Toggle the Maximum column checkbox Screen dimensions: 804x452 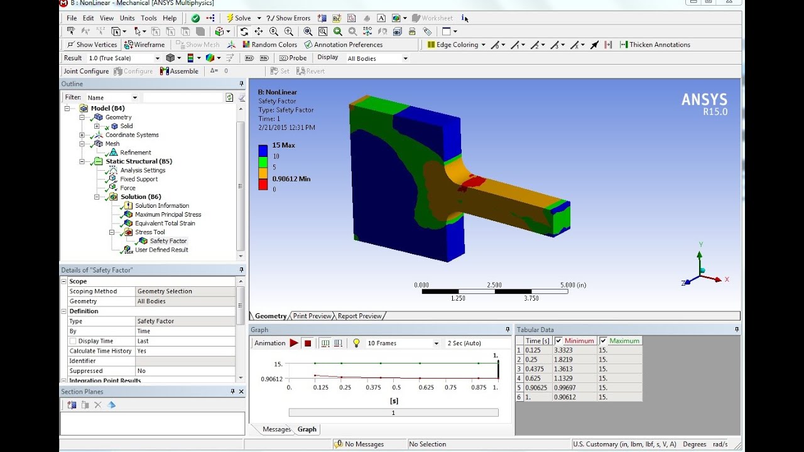tap(603, 341)
